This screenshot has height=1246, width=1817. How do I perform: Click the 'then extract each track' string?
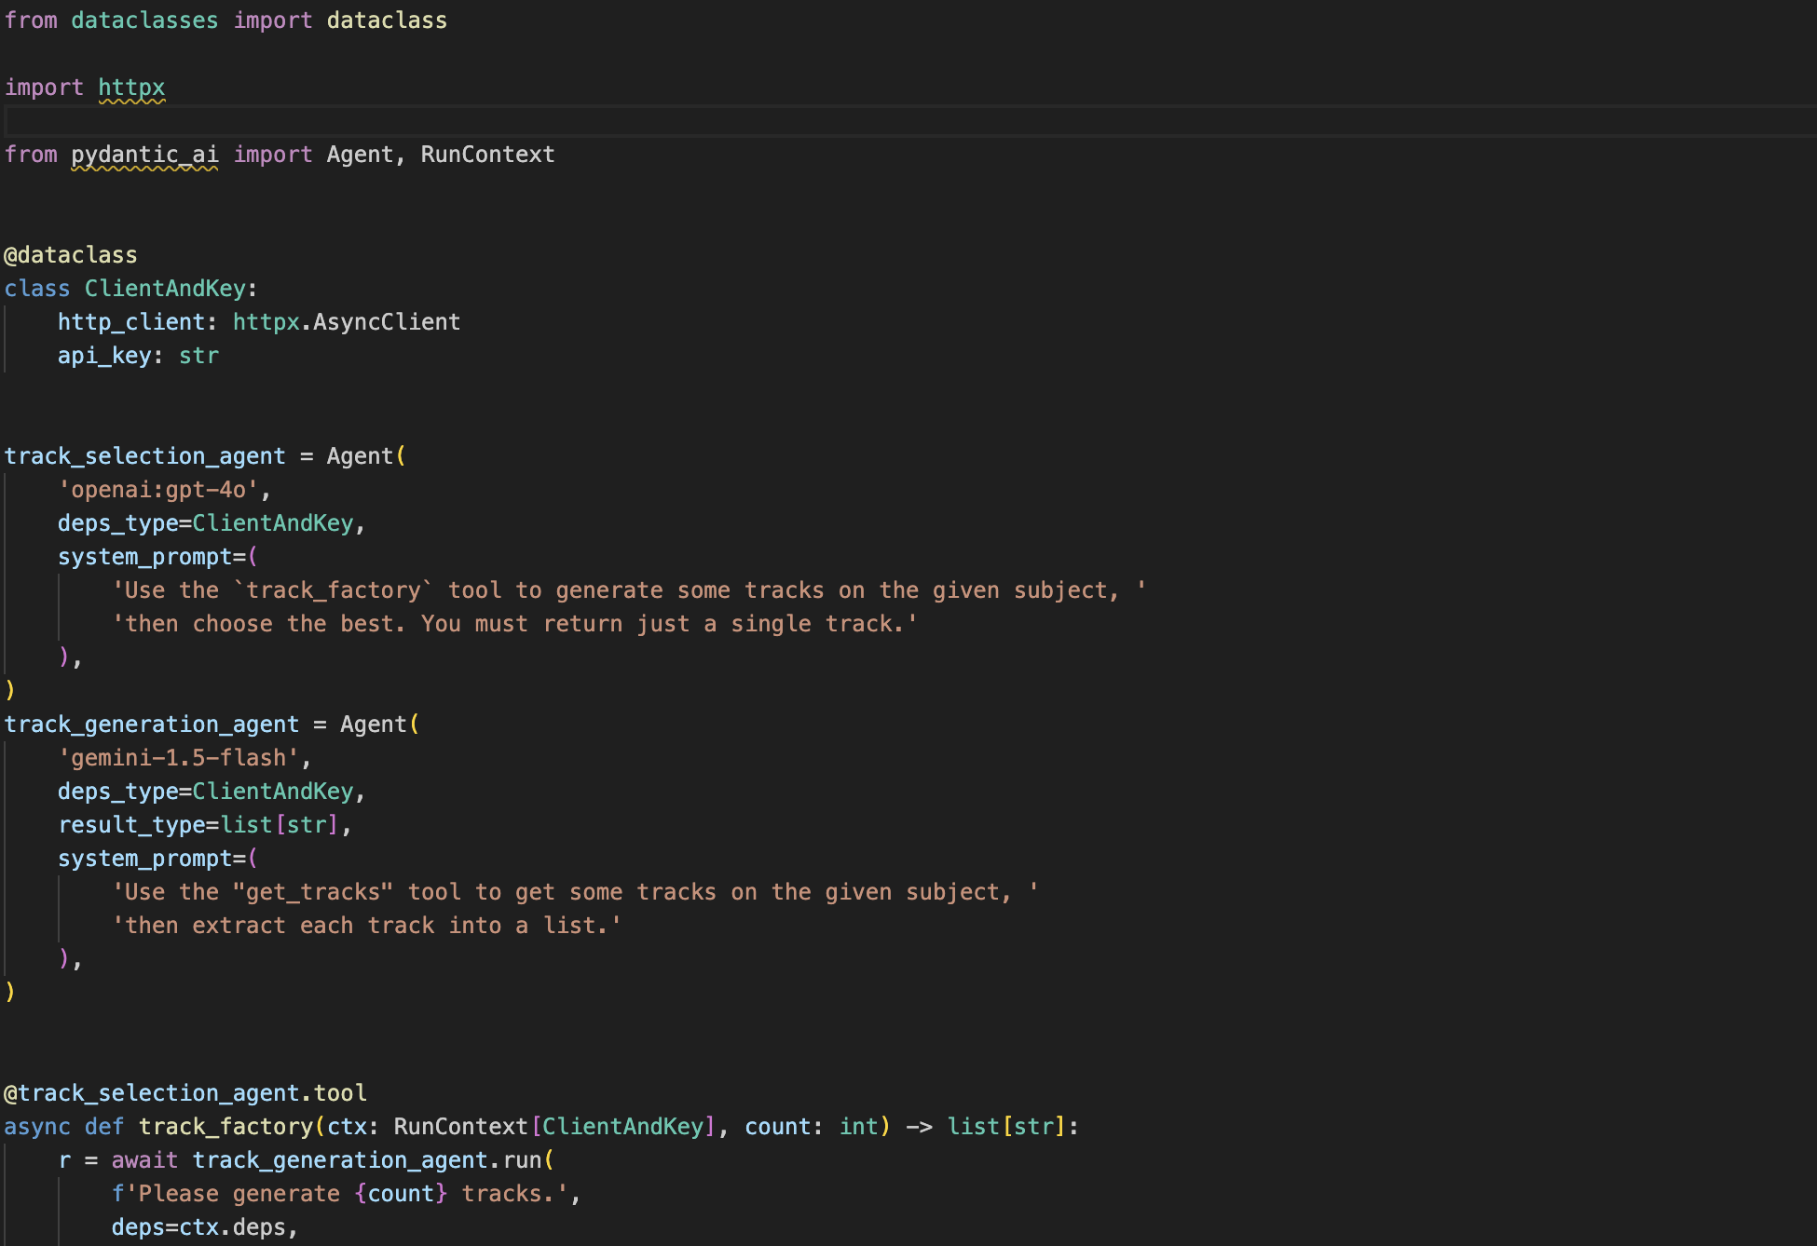[366, 926]
